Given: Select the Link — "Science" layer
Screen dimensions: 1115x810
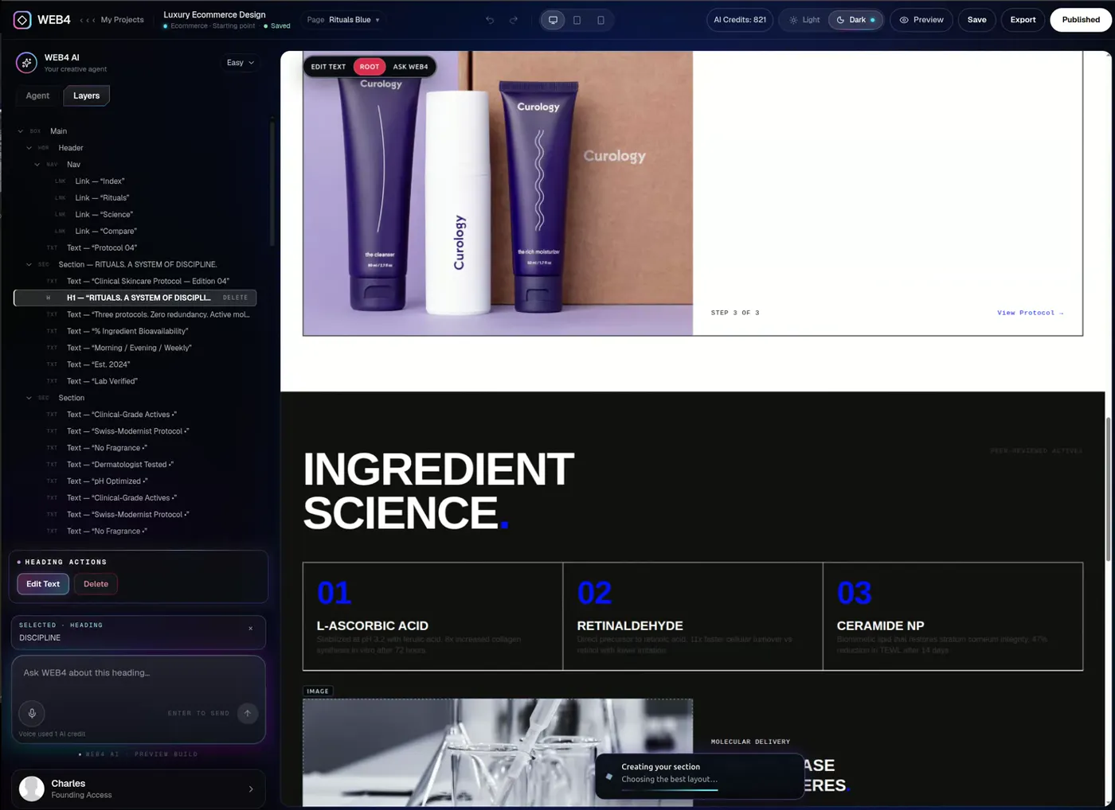Looking at the screenshot, I should click(x=104, y=215).
